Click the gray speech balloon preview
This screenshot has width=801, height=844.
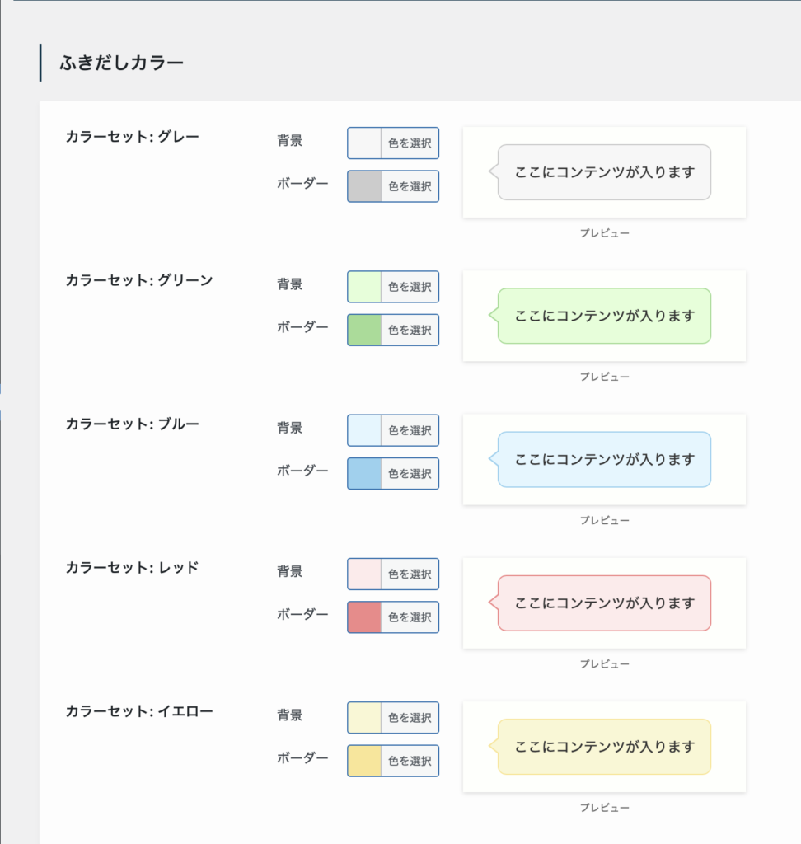tap(604, 172)
